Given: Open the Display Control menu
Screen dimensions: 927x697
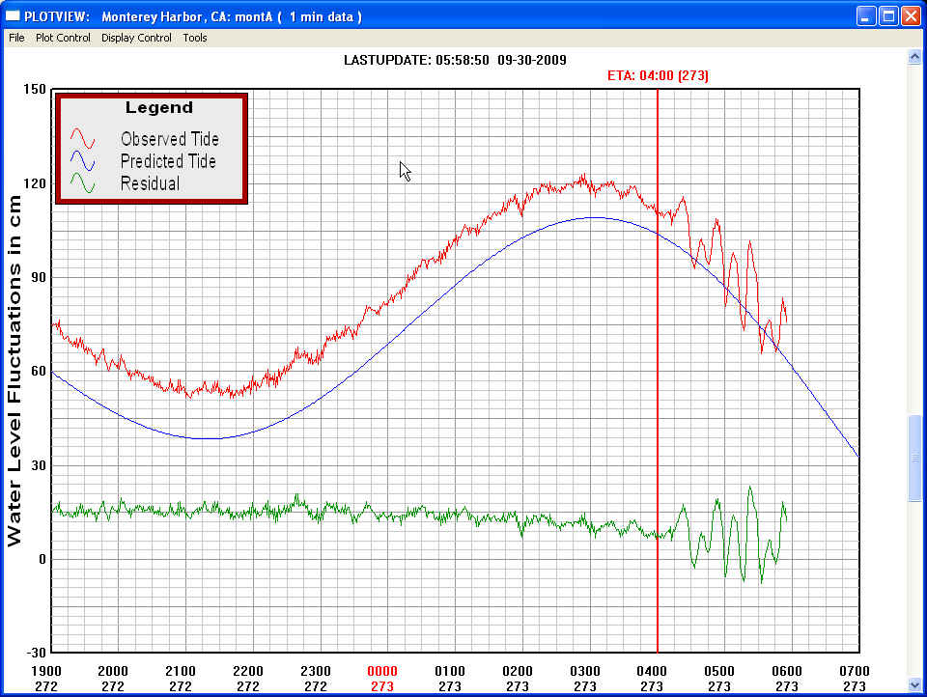Looking at the screenshot, I should 136,38.
